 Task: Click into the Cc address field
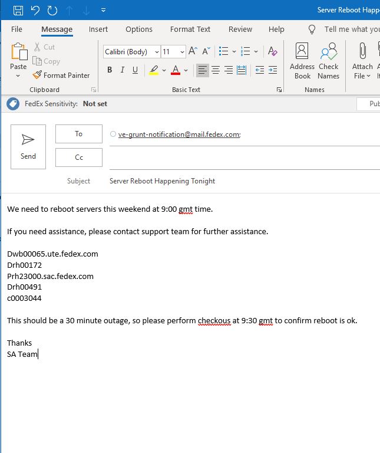[242, 157]
